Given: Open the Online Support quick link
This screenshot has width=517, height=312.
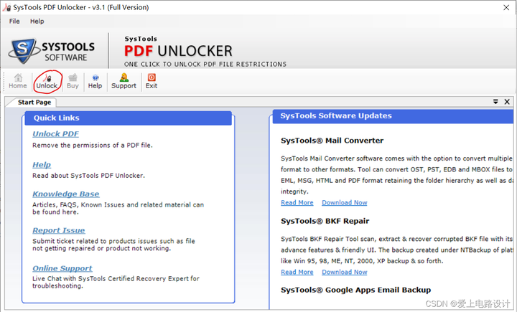Looking at the screenshot, I should point(62,268).
